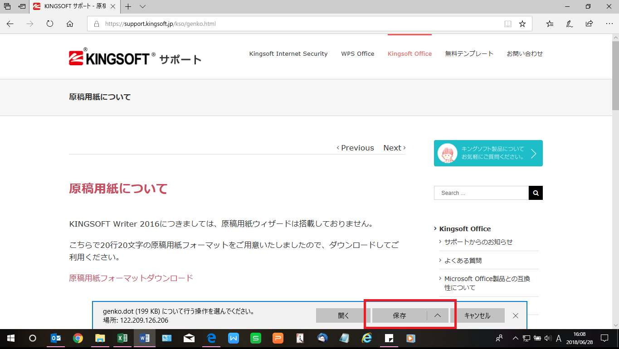Switch to Microsoft Edge in taskbar
The height and width of the screenshot is (349, 619).
211,338
